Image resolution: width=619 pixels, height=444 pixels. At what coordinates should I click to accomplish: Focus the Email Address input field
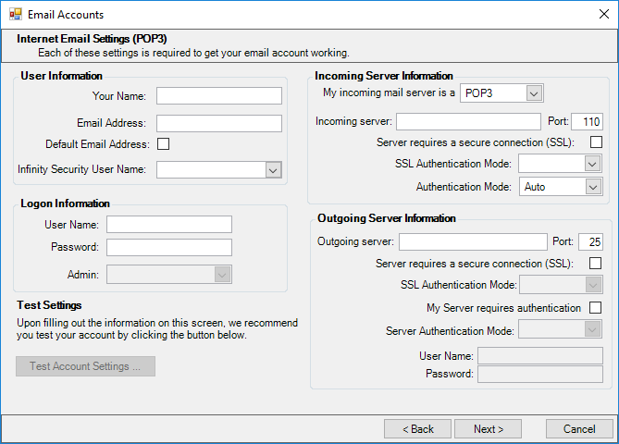(219, 123)
